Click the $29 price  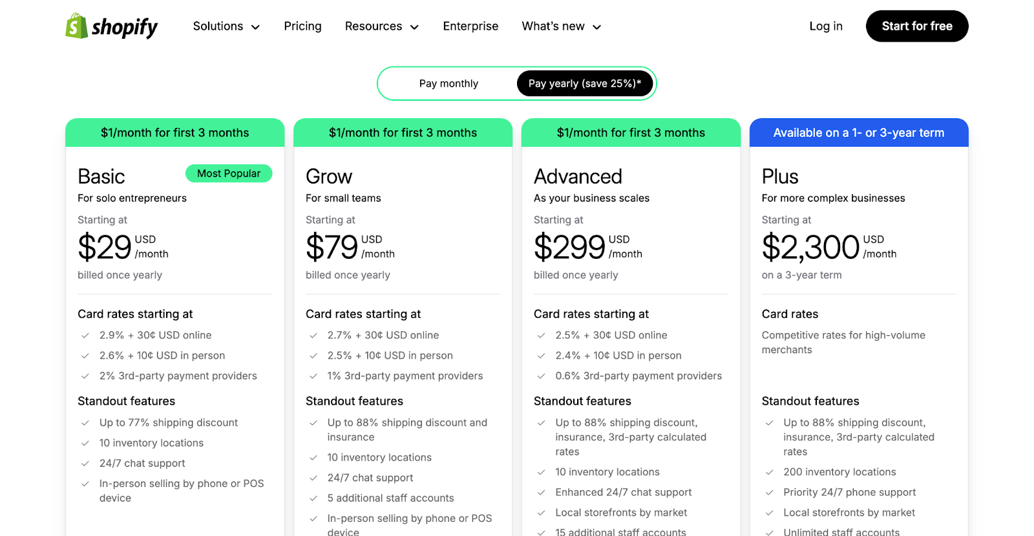coord(105,247)
